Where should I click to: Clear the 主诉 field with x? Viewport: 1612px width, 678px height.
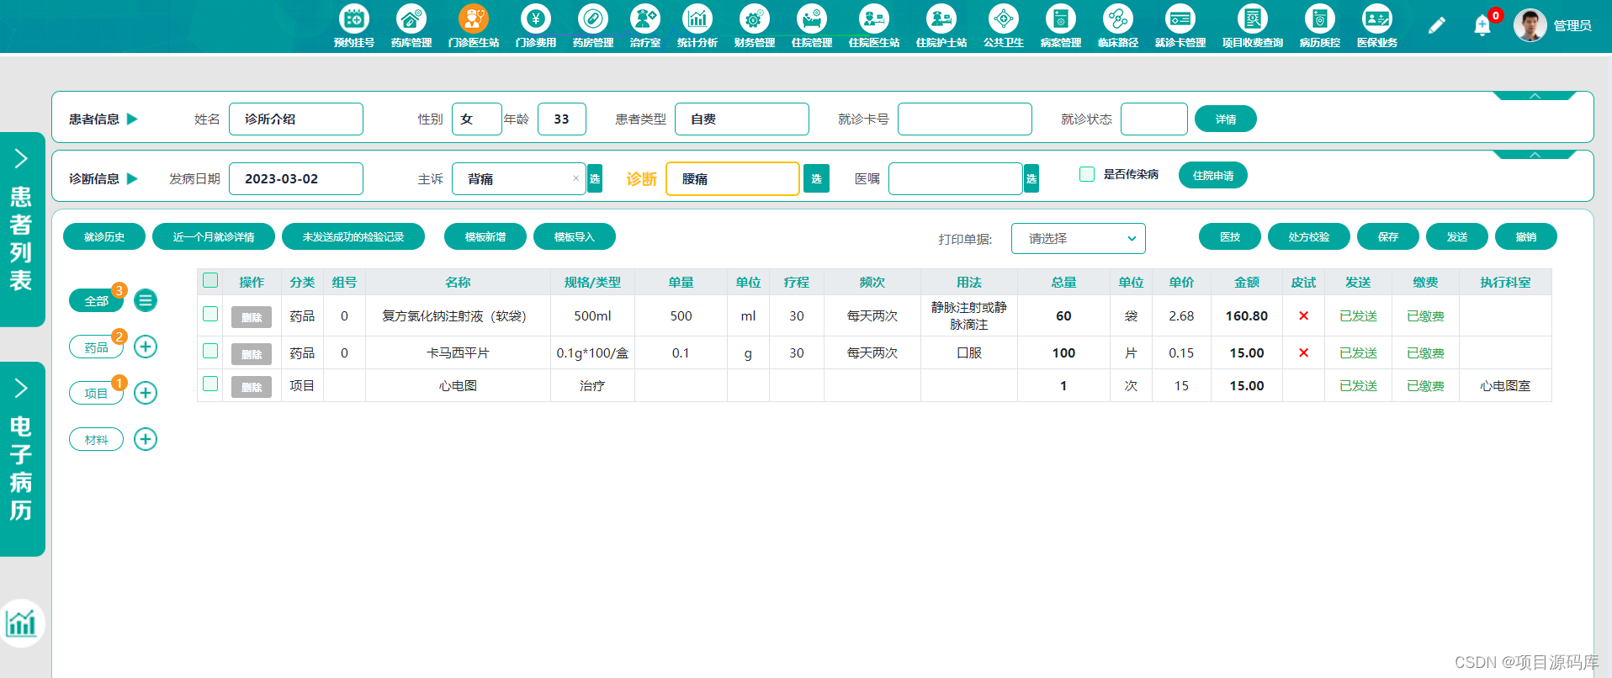tap(575, 178)
